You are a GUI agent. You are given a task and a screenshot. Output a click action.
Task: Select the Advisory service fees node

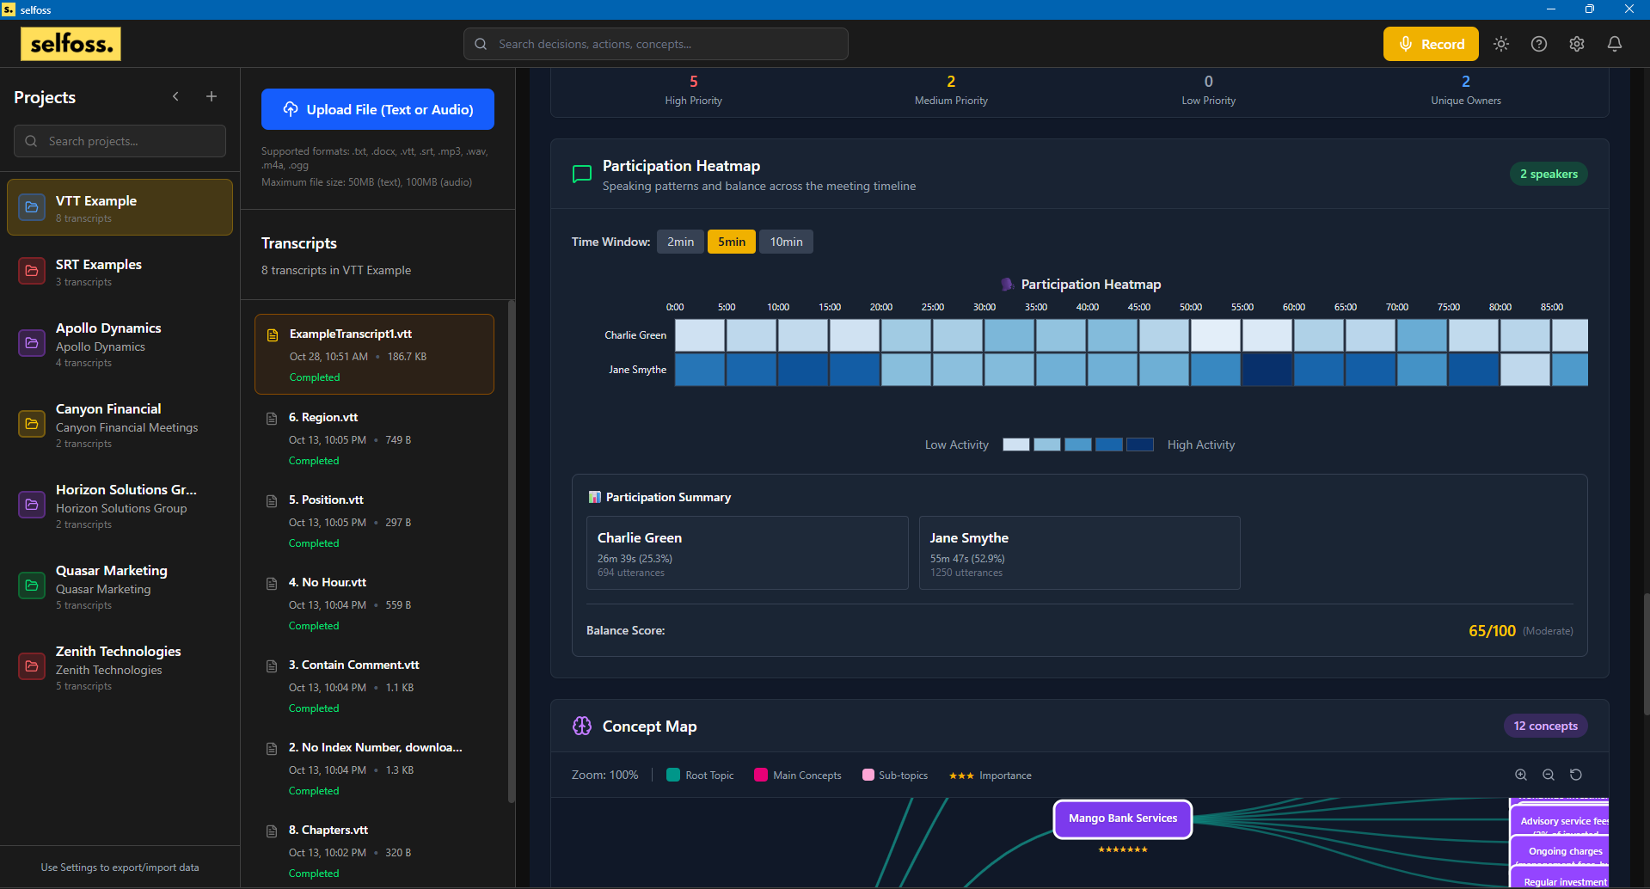point(1561,821)
